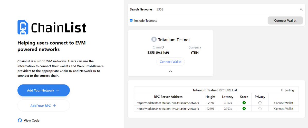The image size is (308, 128).
Task: Click the Tritanium Testnet Ethereum logo icon
Action: (x=154, y=40)
